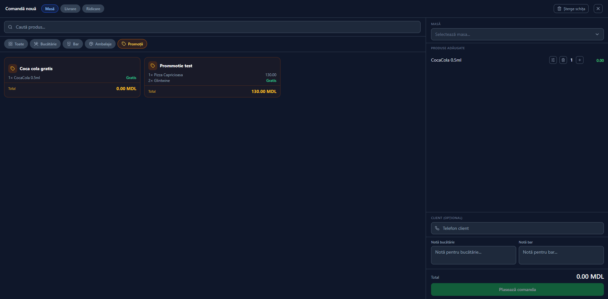Viewport: 608px width, 299px height.
Task: Increase CocaCola 0.5ml quantity with plus
Action: (580, 60)
